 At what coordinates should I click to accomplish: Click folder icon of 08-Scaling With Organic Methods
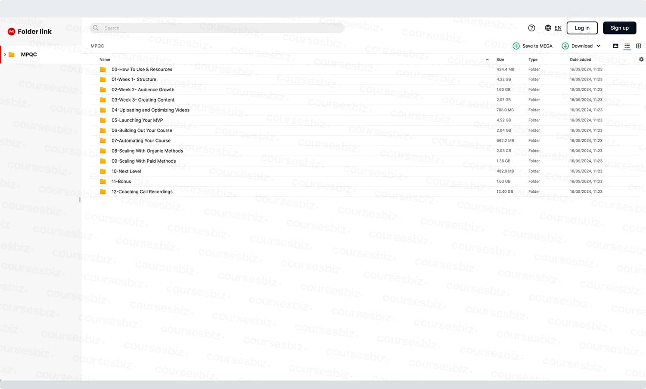[x=102, y=151]
